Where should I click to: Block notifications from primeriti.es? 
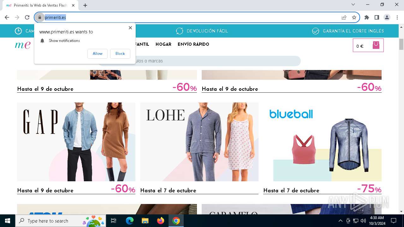[120, 54]
